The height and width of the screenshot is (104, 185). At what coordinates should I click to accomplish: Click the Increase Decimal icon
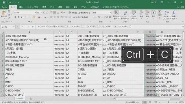pyautogui.click(x=107, y=17)
